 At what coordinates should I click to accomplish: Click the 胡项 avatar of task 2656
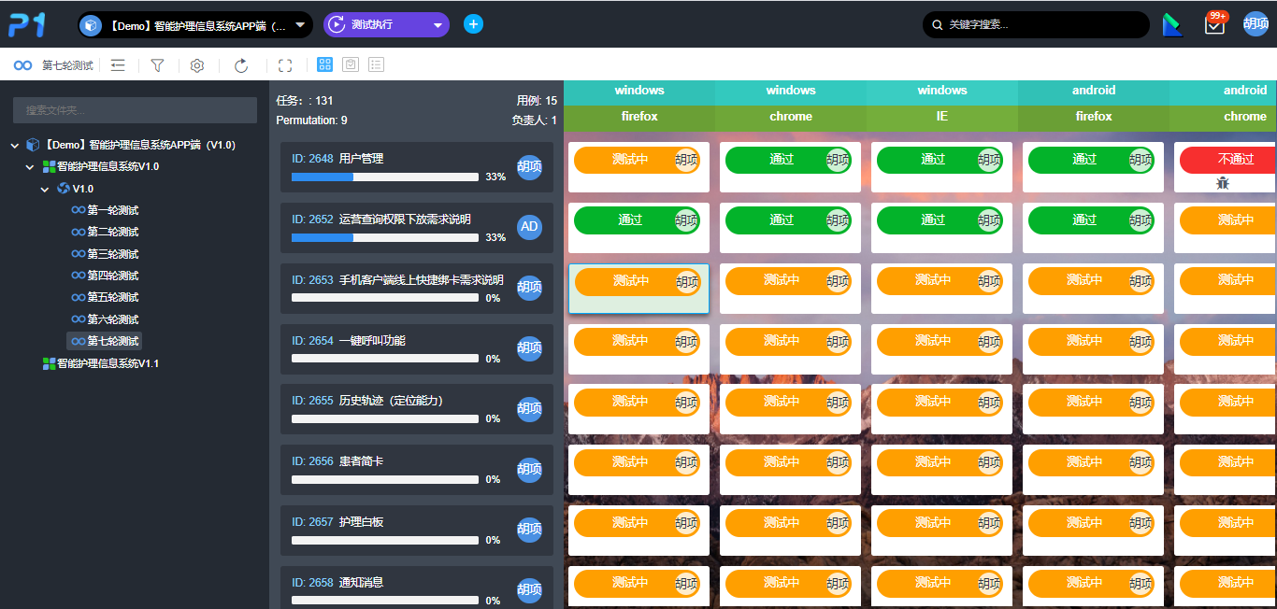point(529,470)
